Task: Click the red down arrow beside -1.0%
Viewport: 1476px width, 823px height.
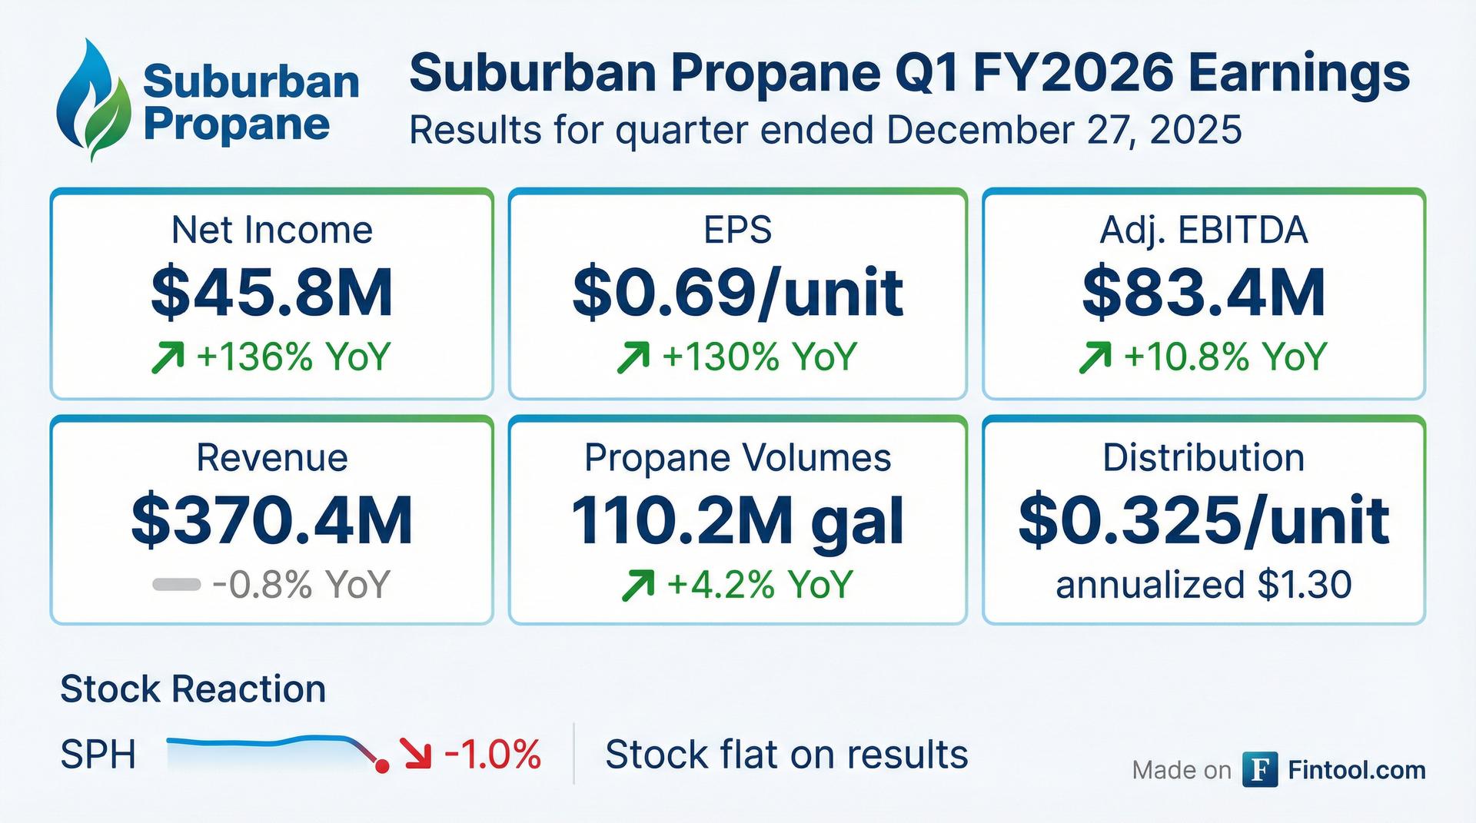Action: click(417, 755)
